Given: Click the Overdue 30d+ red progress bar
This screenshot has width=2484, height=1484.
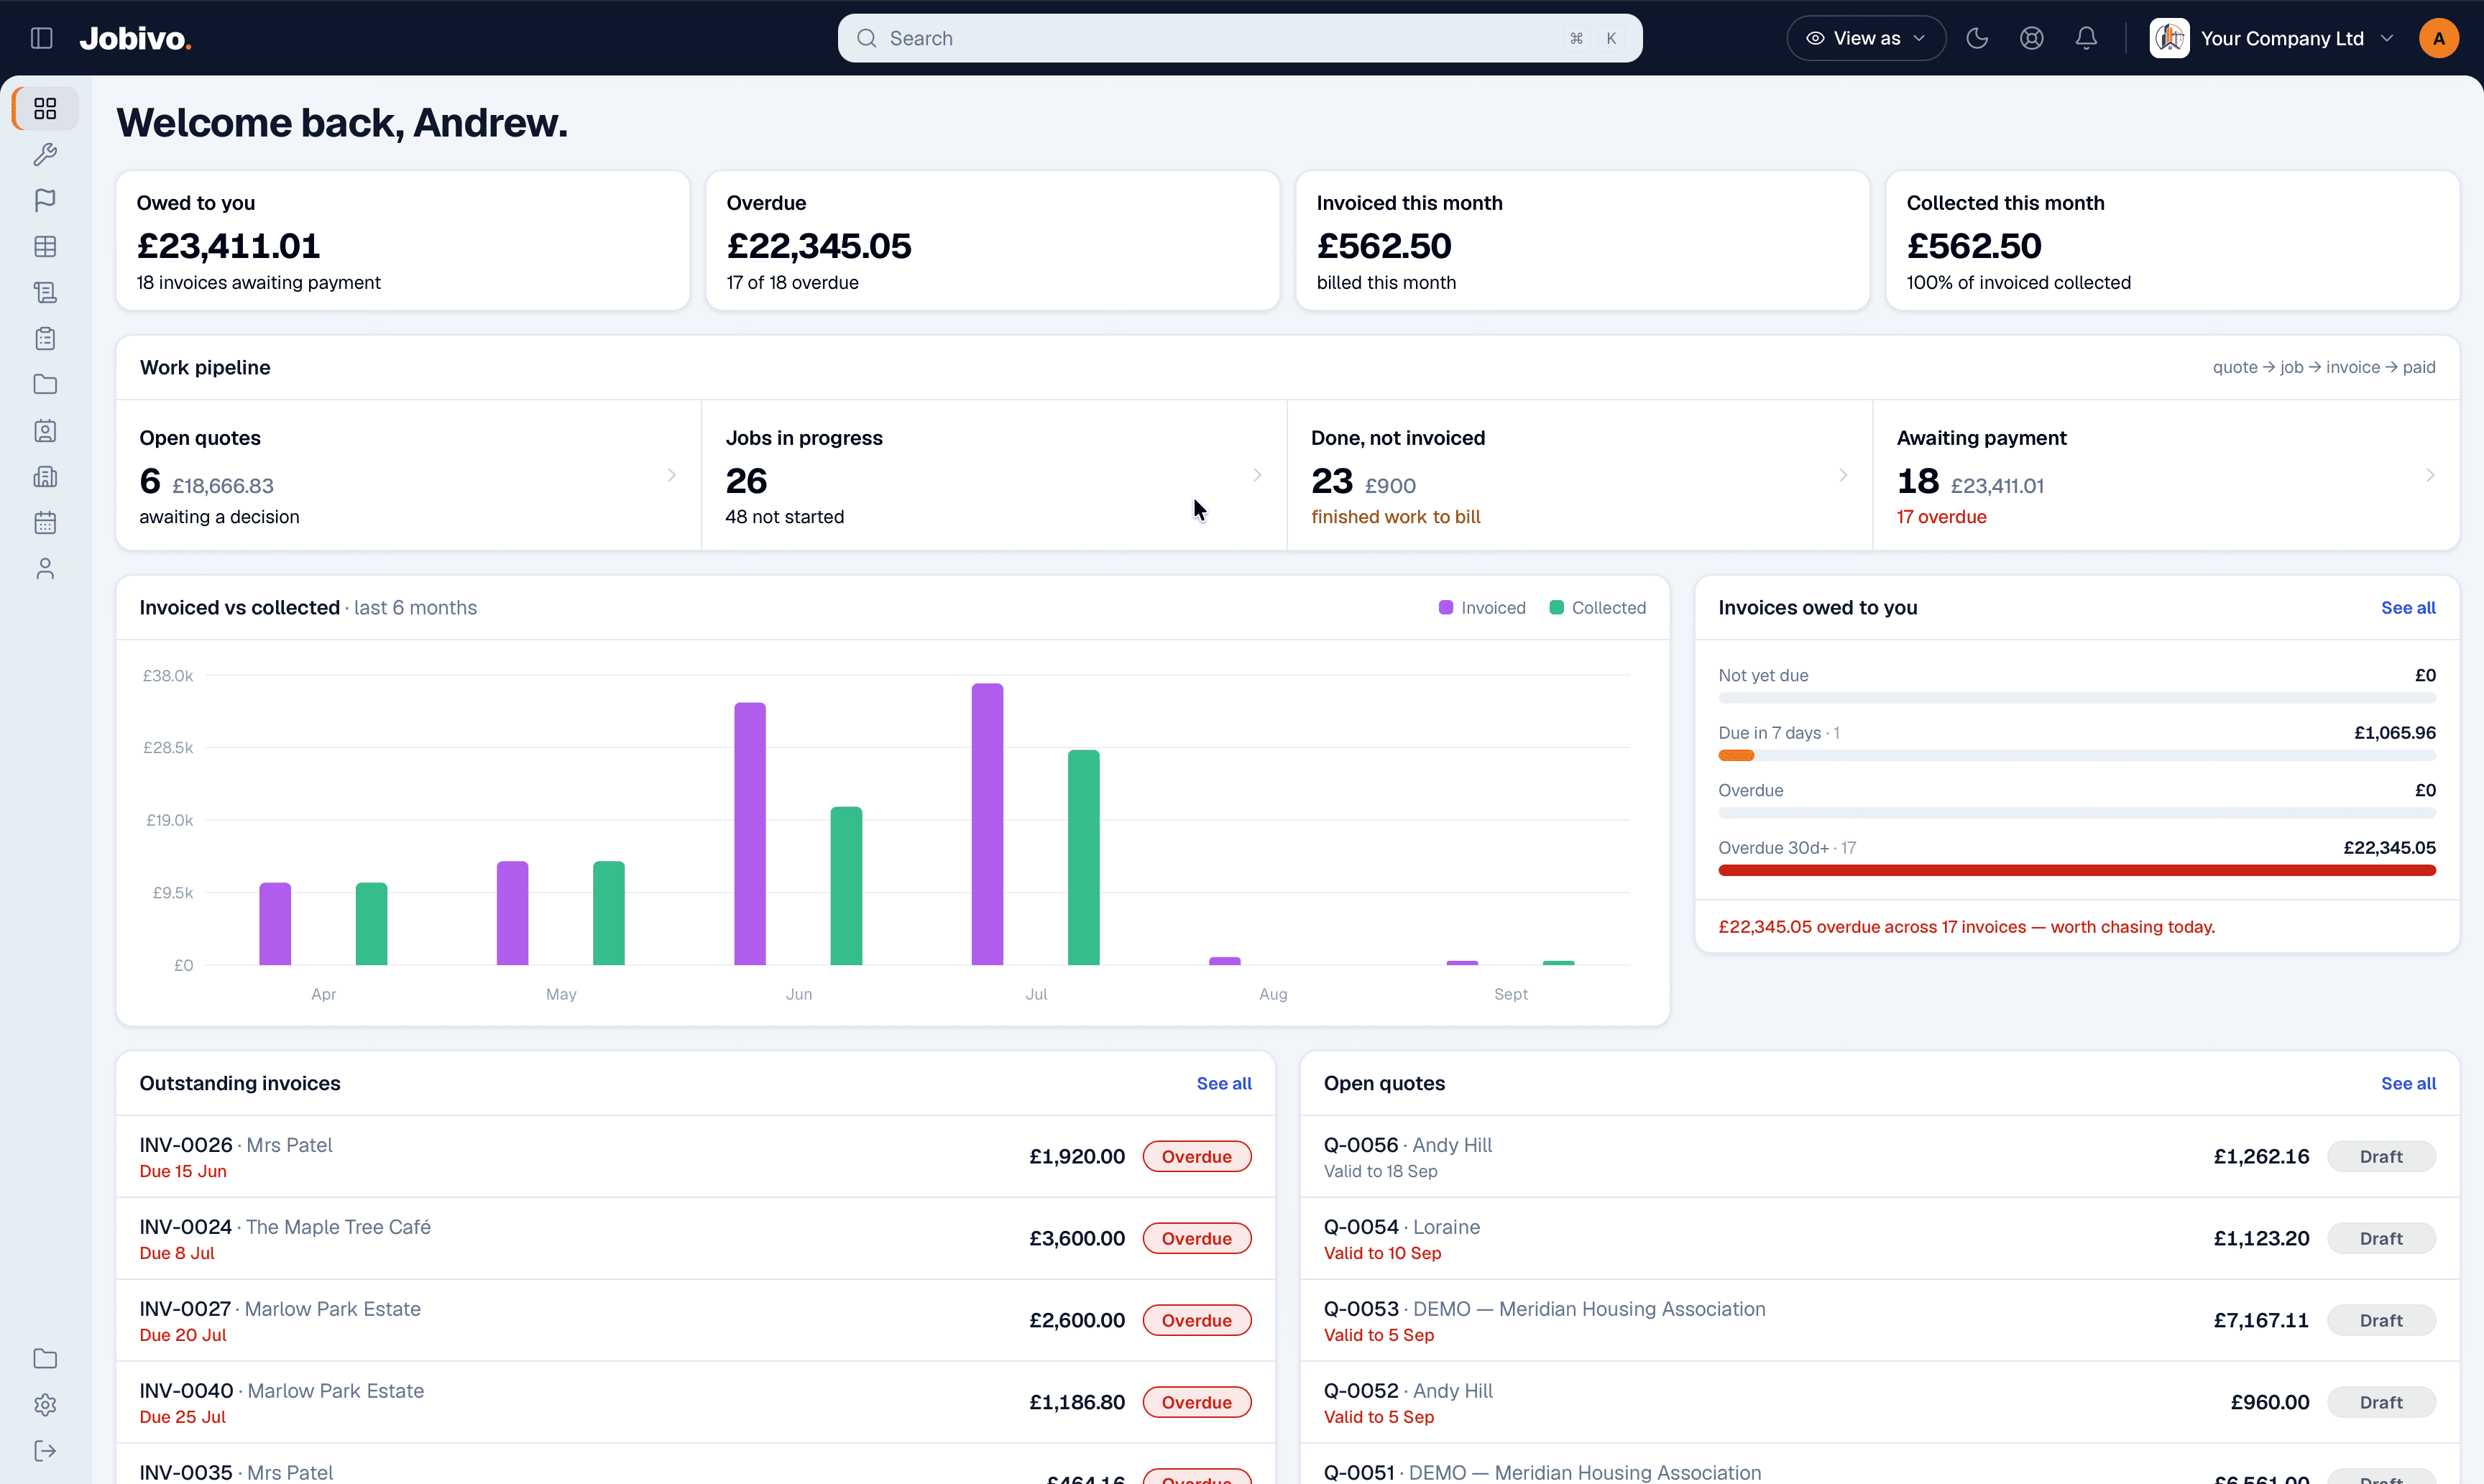Looking at the screenshot, I should [x=2077, y=870].
